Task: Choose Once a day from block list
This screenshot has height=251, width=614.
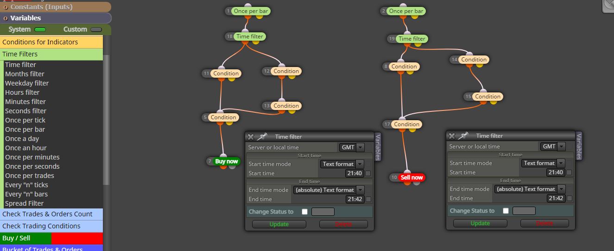Action: pos(22,139)
